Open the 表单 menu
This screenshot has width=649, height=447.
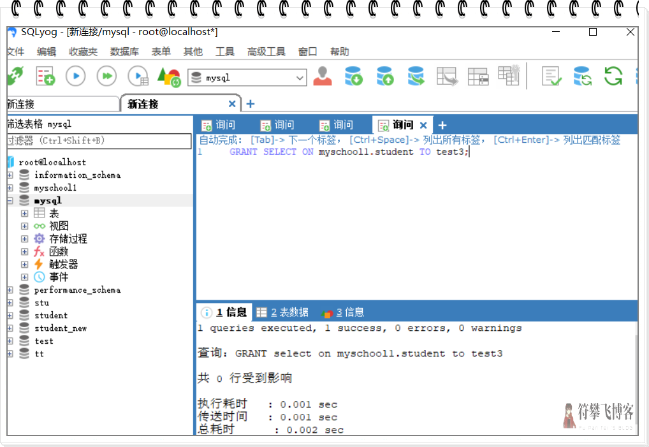point(161,52)
